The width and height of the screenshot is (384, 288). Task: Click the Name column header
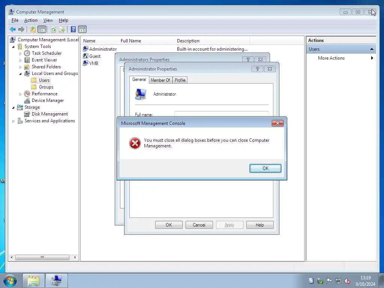pyautogui.click(x=100, y=41)
